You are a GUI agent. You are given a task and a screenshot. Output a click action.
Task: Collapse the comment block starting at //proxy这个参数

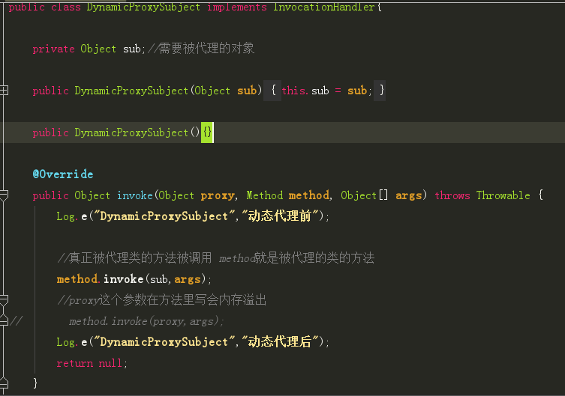[4, 299]
